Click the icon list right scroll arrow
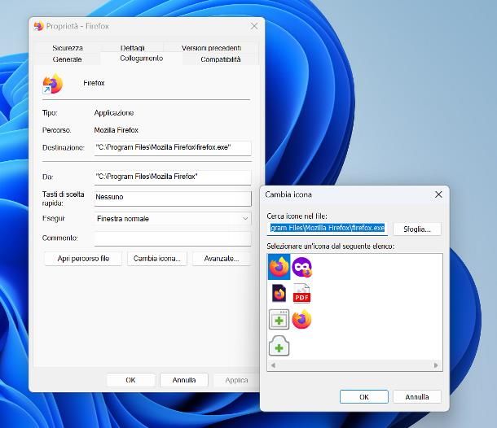This screenshot has height=428, width=497. click(x=436, y=365)
